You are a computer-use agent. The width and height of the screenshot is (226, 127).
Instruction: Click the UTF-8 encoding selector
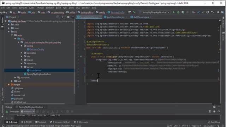(186, 126)
